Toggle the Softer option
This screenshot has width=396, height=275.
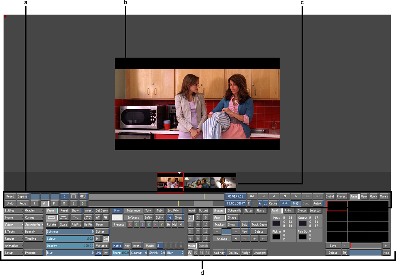(102, 232)
